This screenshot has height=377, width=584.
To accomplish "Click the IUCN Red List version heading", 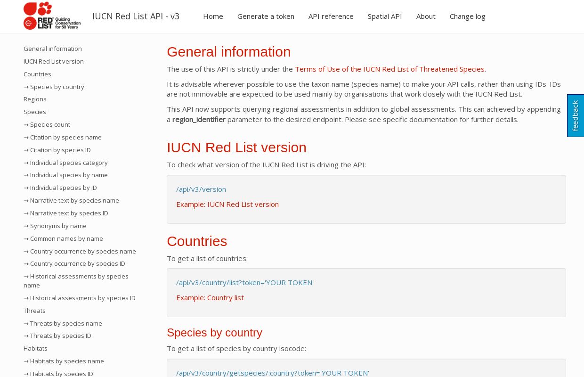I will [x=236, y=148].
